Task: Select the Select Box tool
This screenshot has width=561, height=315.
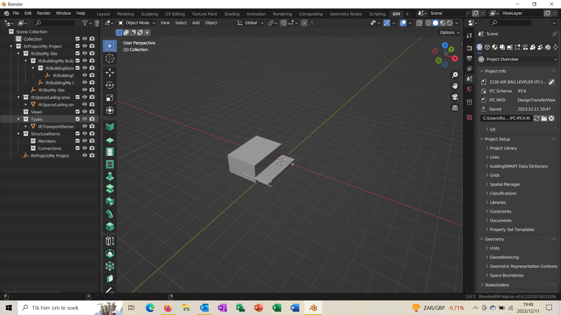Action: coord(110,46)
